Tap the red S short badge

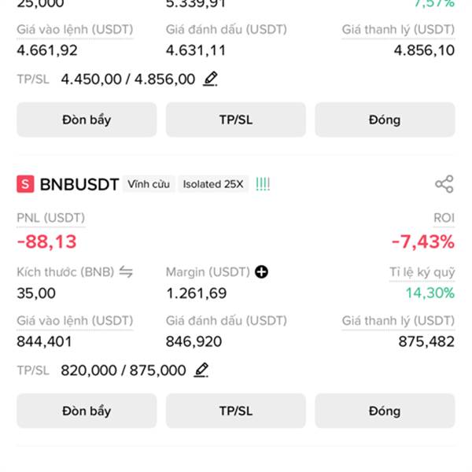25,184
